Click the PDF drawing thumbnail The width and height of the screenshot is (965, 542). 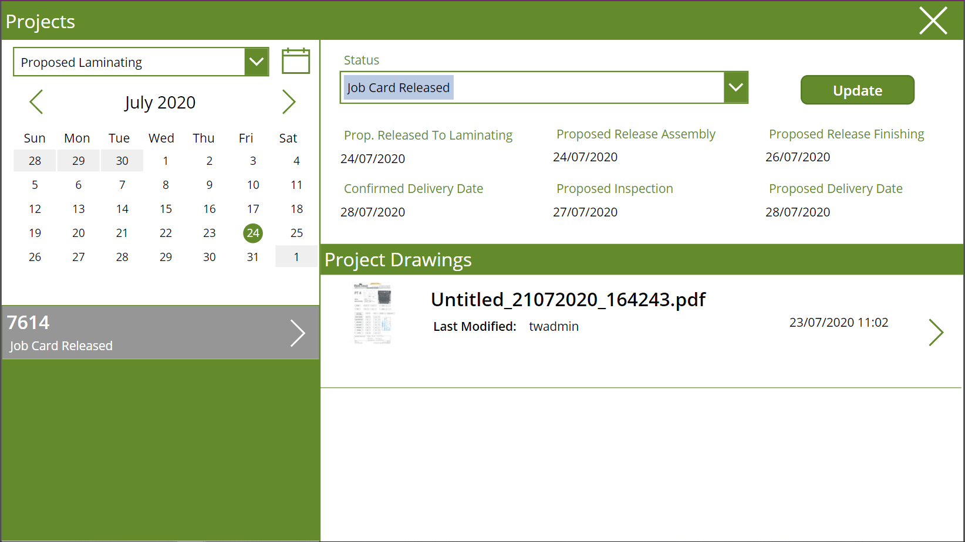(374, 314)
